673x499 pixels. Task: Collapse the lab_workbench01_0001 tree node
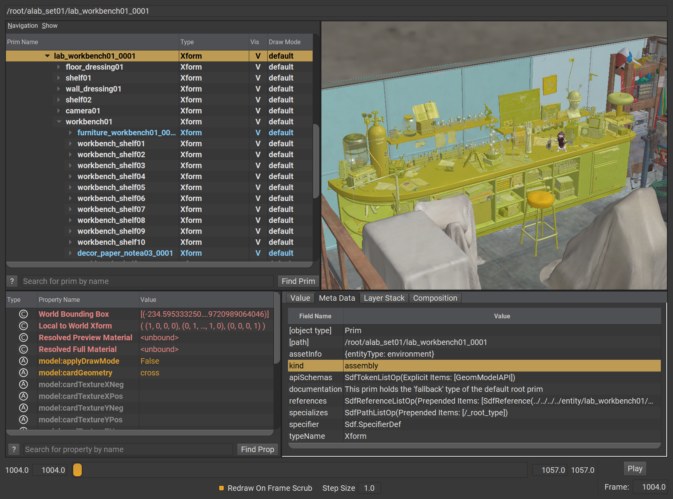[47, 56]
